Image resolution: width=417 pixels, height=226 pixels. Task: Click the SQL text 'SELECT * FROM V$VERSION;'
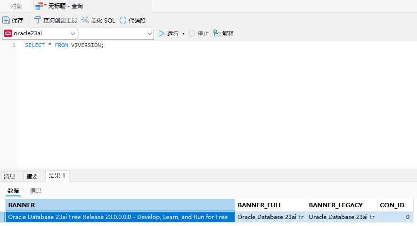pyautogui.click(x=65, y=46)
